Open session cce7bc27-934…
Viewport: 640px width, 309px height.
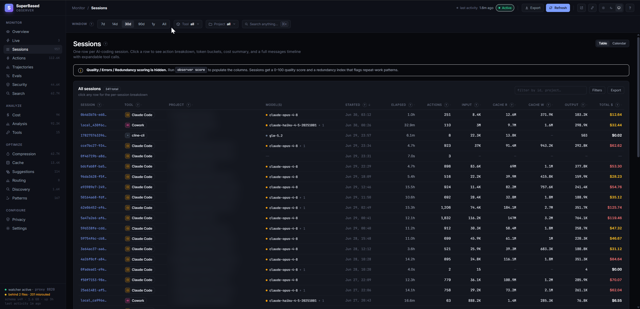(93, 146)
